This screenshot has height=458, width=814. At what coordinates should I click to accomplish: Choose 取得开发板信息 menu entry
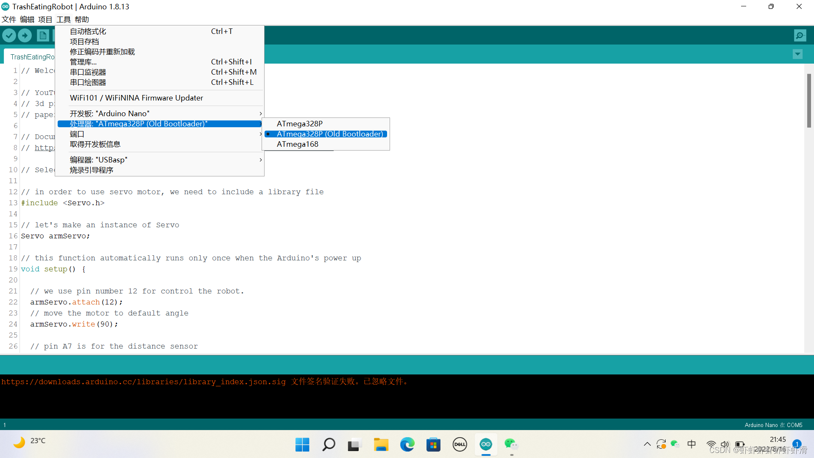click(x=160, y=144)
